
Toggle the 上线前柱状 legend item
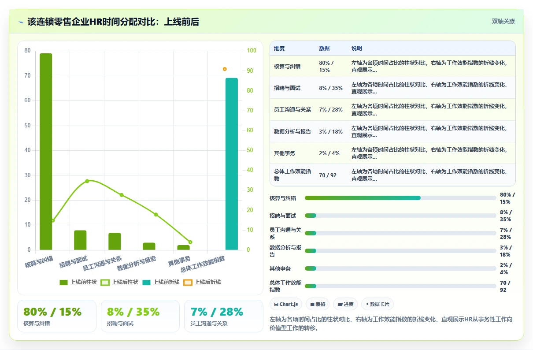[78, 282]
